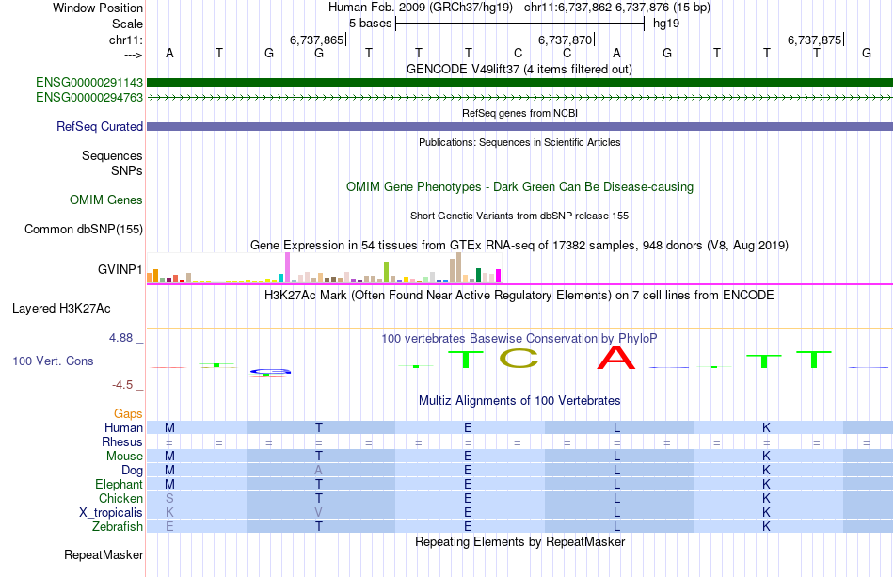Click the Dog species row label
The image size is (894, 577).
tap(132, 471)
